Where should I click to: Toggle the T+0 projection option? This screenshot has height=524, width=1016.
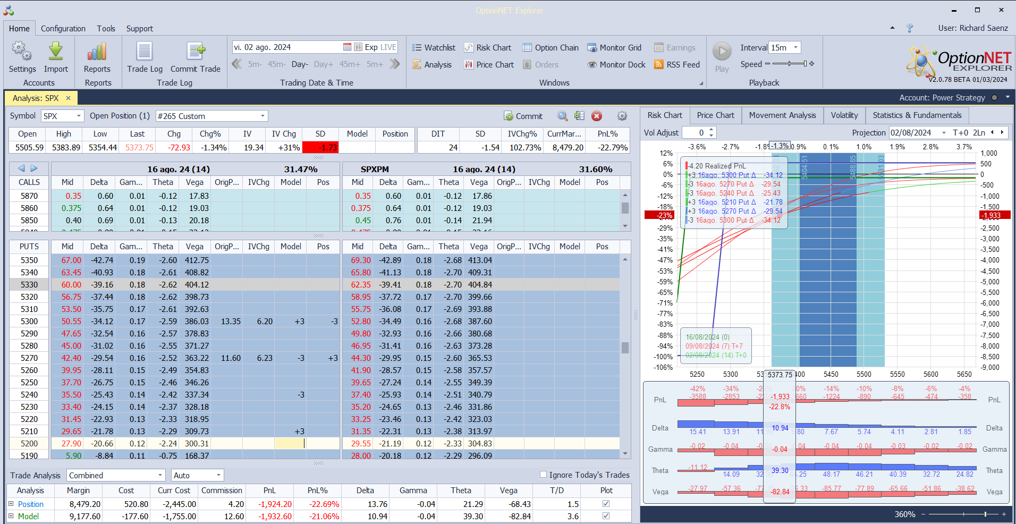coord(961,133)
